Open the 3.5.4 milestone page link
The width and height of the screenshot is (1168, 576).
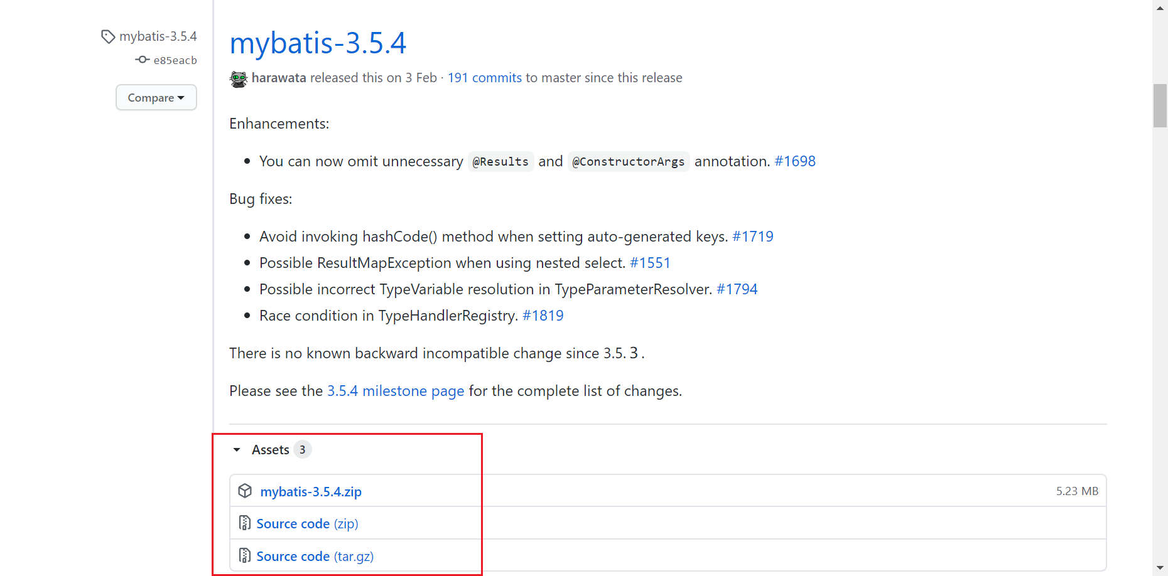point(395,390)
